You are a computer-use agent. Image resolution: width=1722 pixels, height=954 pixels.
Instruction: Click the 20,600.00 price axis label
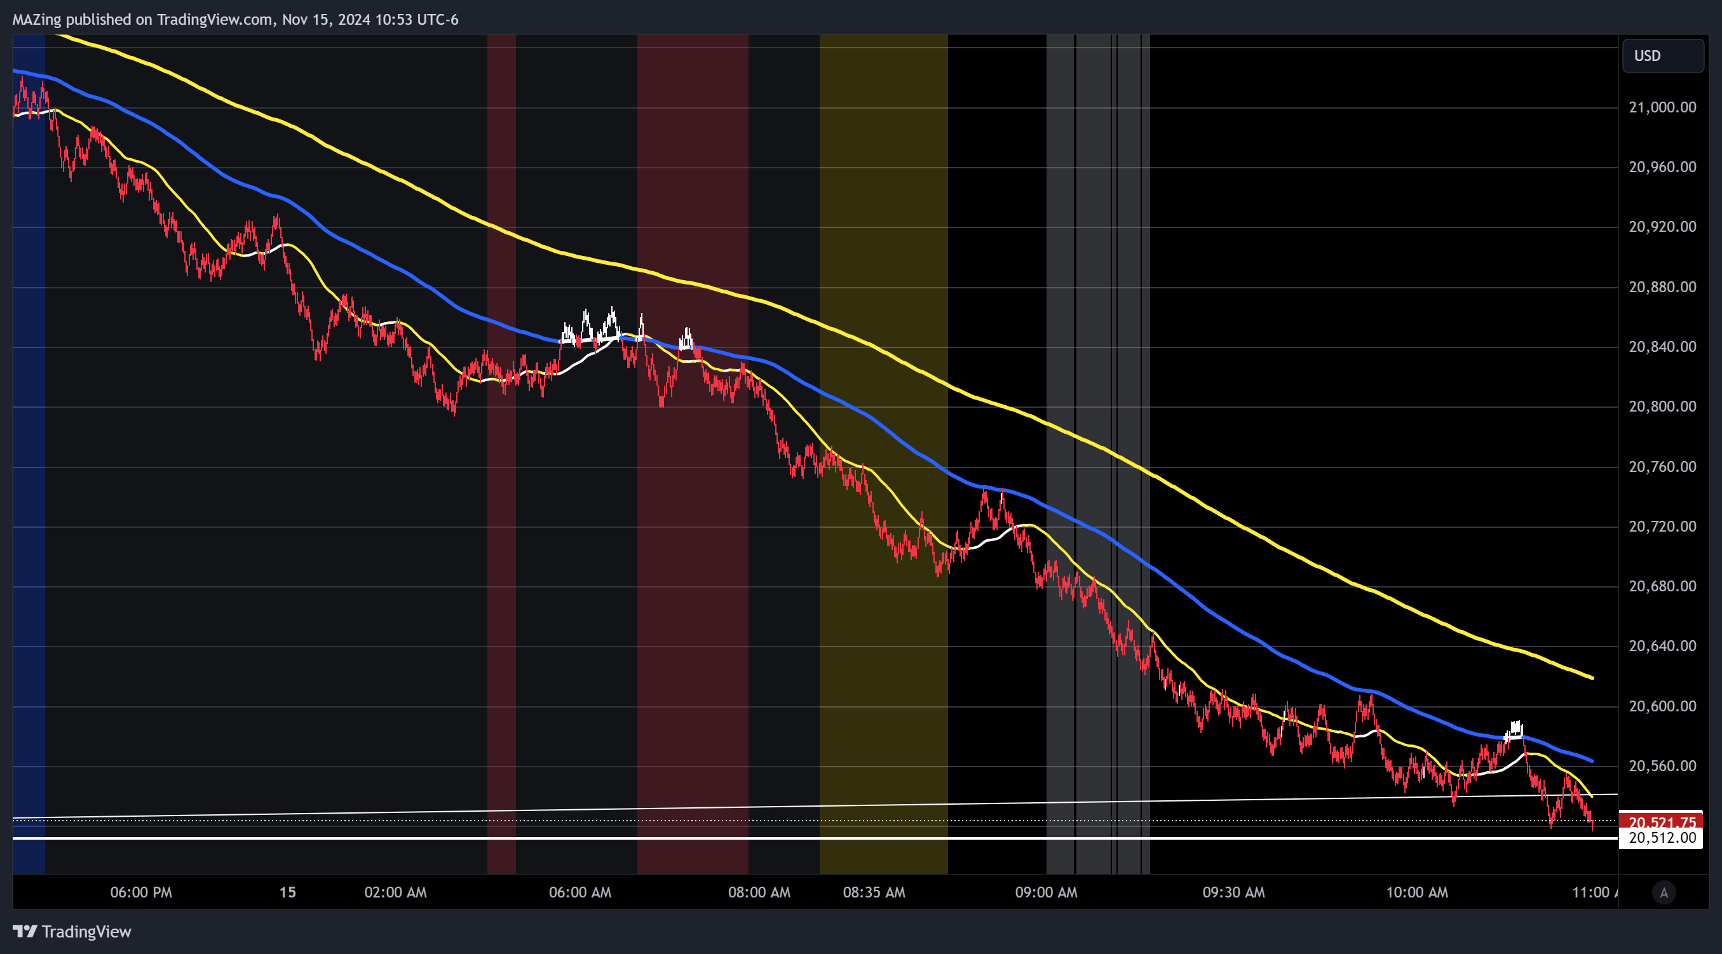coord(1662,706)
